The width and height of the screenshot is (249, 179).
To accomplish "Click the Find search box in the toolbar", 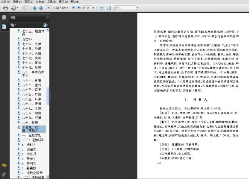I will (x=126, y=7).
